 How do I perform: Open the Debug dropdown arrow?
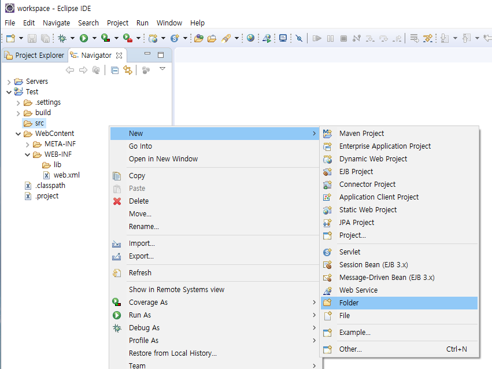[72, 38]
